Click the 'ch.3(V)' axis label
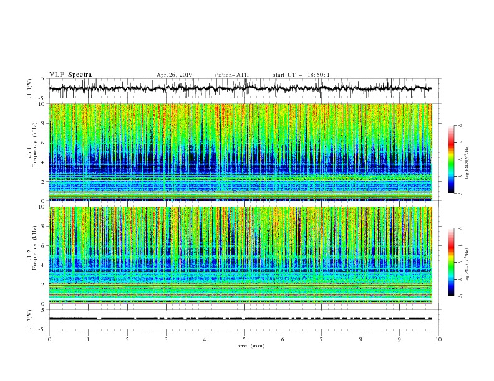Image resolution: width=494 pixels, height=381 pixels. [x=30, y=319]
